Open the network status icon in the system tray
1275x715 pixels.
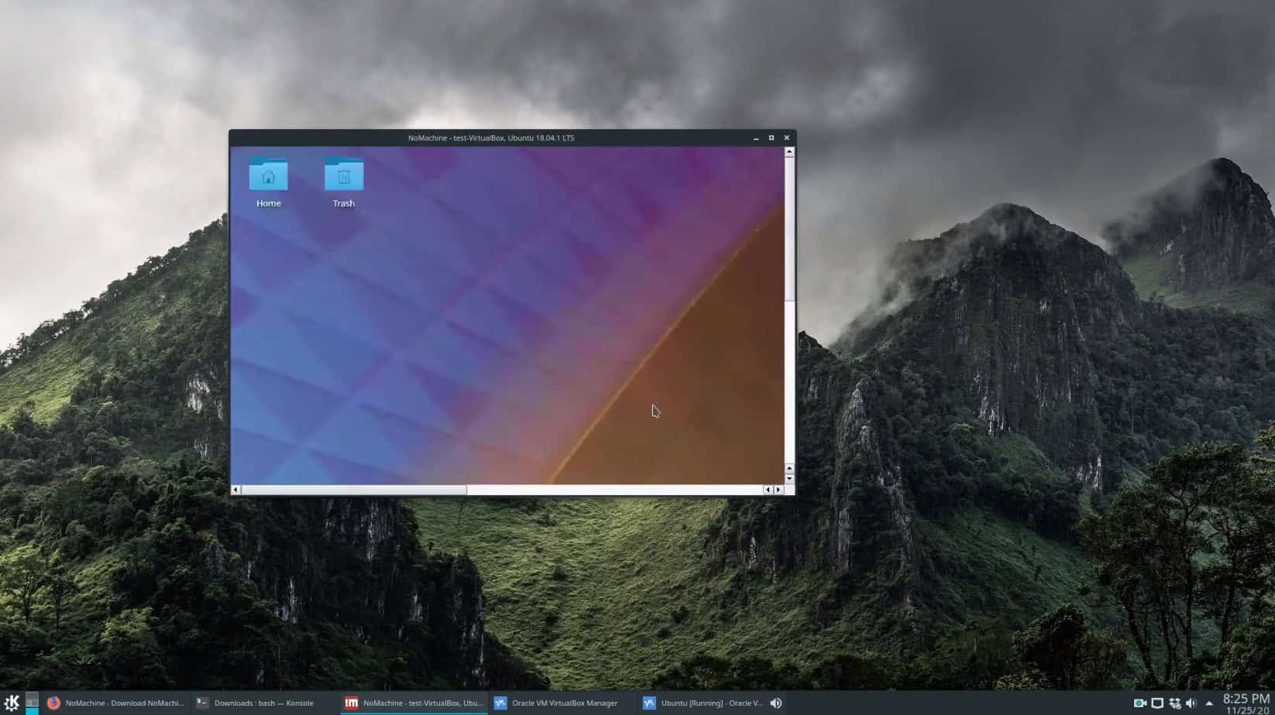tap(1176, 703)
